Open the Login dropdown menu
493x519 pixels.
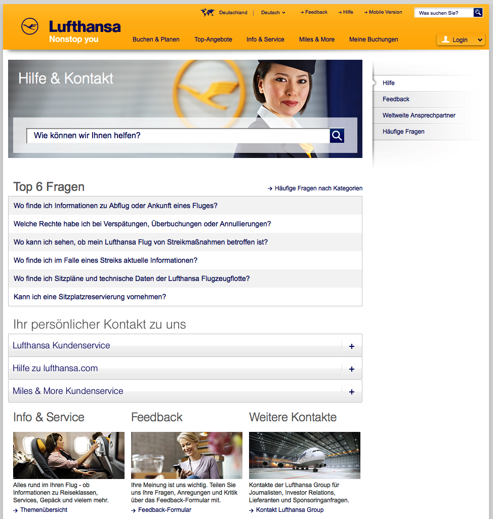(480, 40)
